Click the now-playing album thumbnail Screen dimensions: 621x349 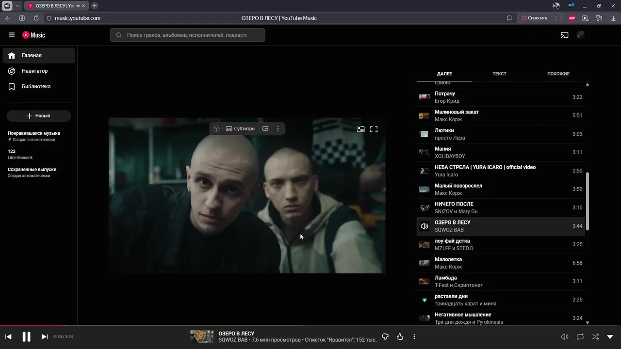[x=202, y=337]
